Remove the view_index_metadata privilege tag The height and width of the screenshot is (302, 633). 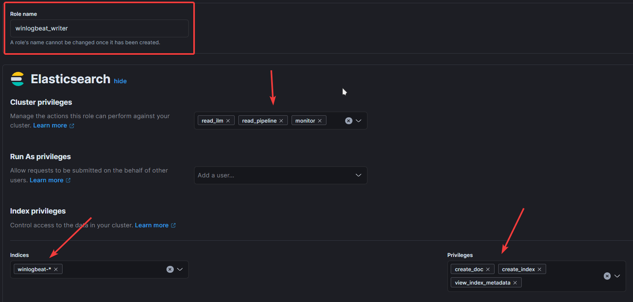coord(515,283)
